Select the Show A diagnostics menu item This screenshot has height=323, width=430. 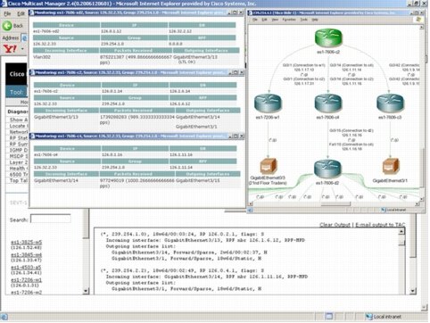[x=19, y=120]
